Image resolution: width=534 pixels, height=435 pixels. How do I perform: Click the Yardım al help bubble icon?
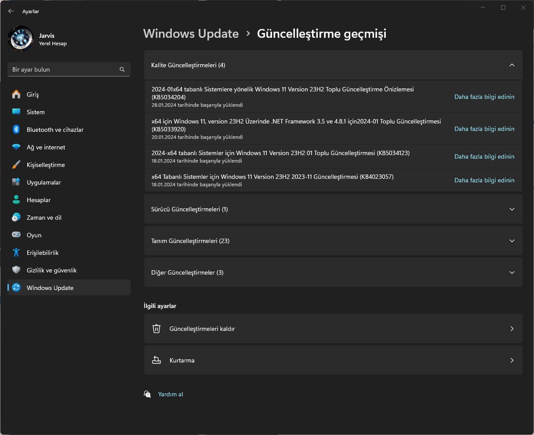[148, 394]
